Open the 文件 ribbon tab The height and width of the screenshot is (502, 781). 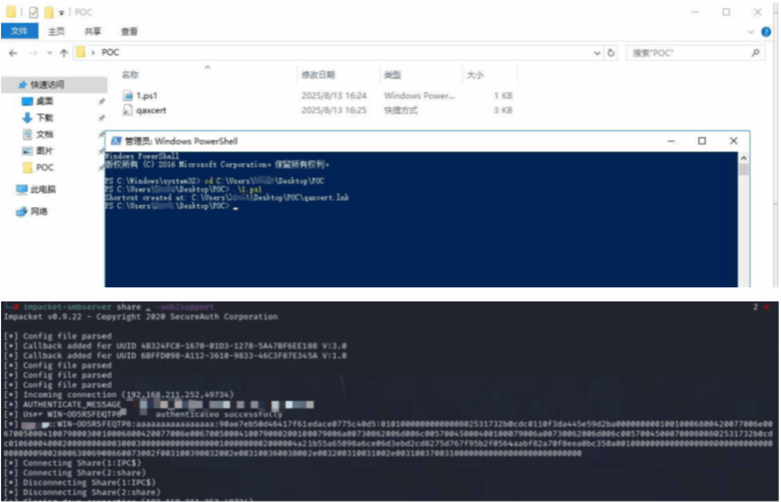[19, 31]
